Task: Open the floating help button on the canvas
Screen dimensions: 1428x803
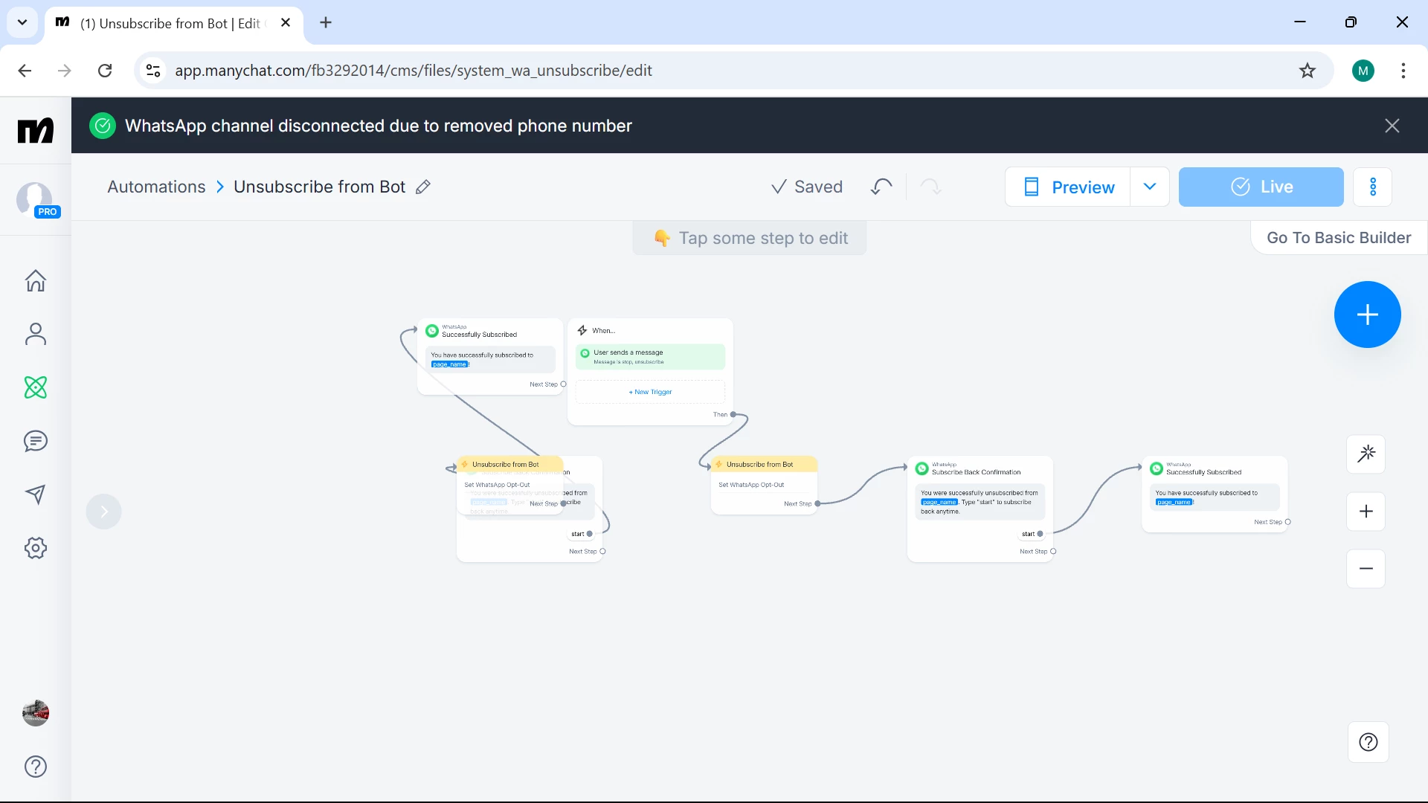Action: 1368,742
